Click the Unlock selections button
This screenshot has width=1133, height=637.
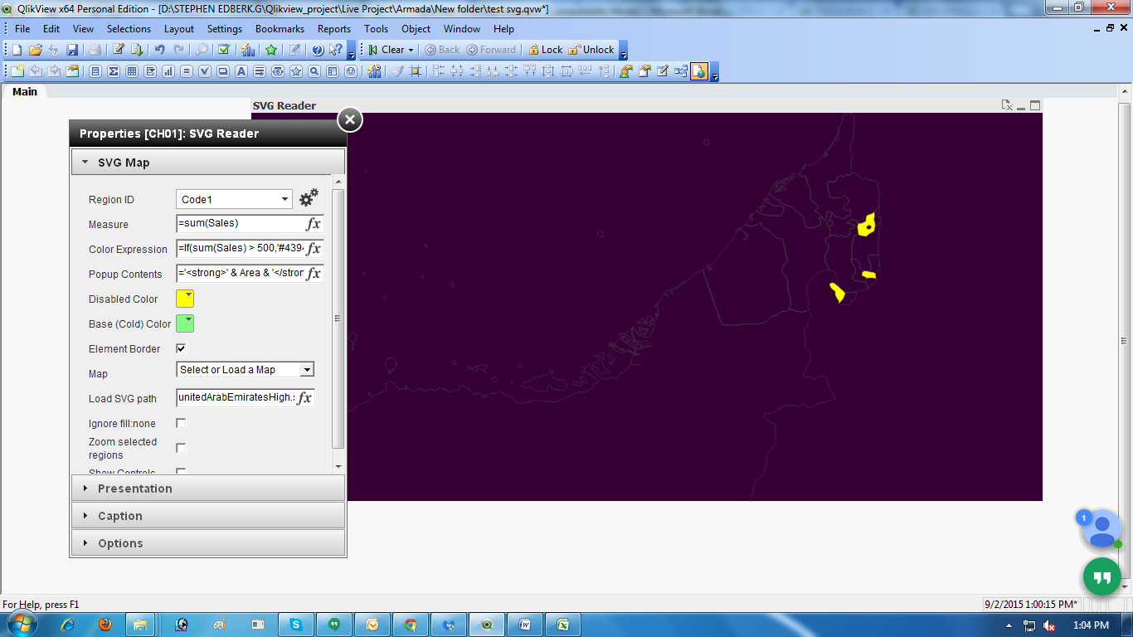point(591,50)
